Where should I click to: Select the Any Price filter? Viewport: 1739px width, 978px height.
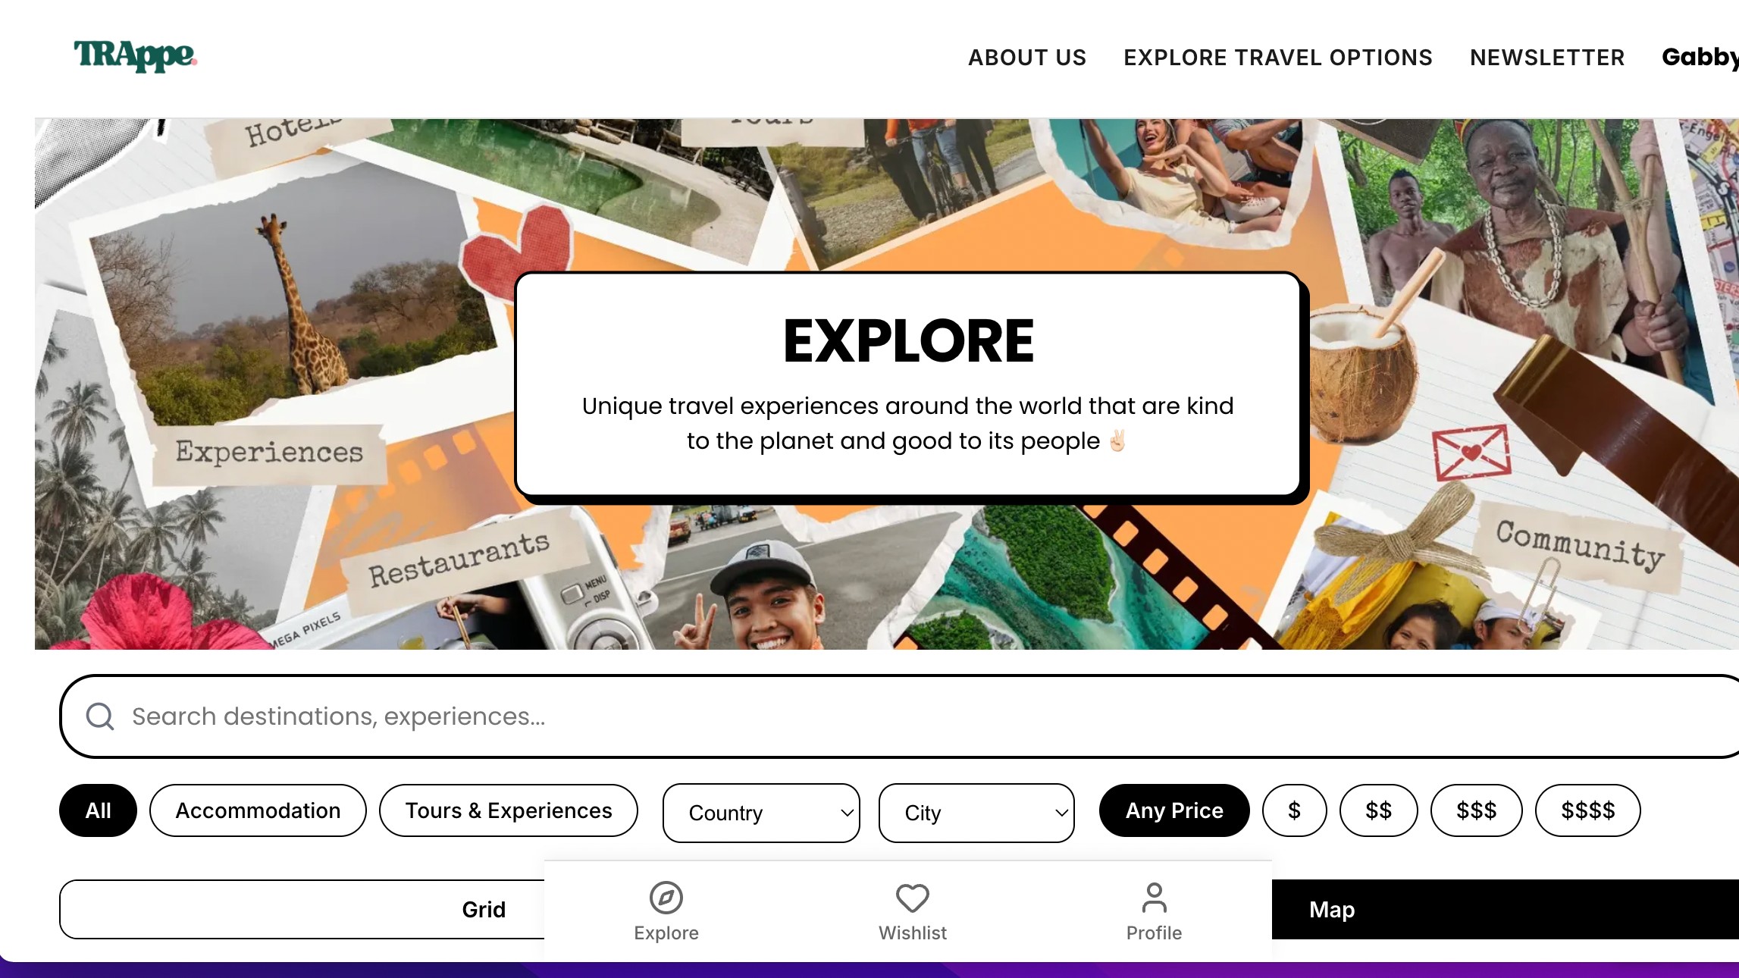(x=1174, y=810)
